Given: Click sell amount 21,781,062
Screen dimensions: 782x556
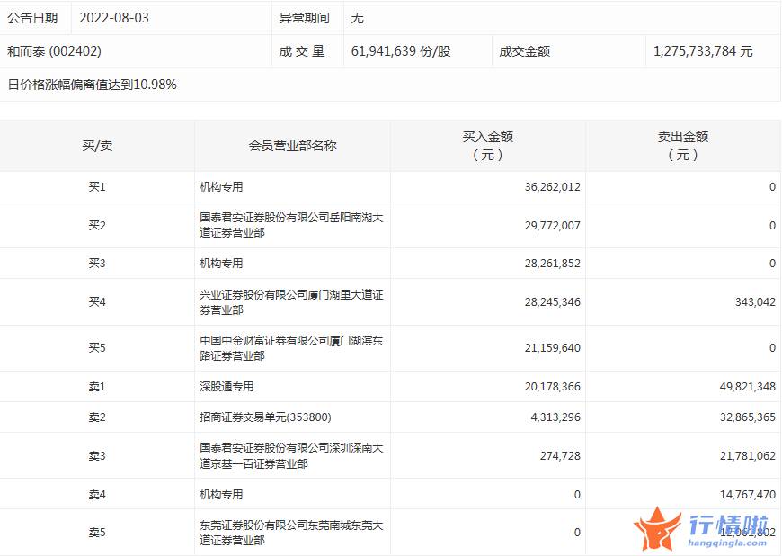Looking at the screenshot, I should (x=748, y=455).
